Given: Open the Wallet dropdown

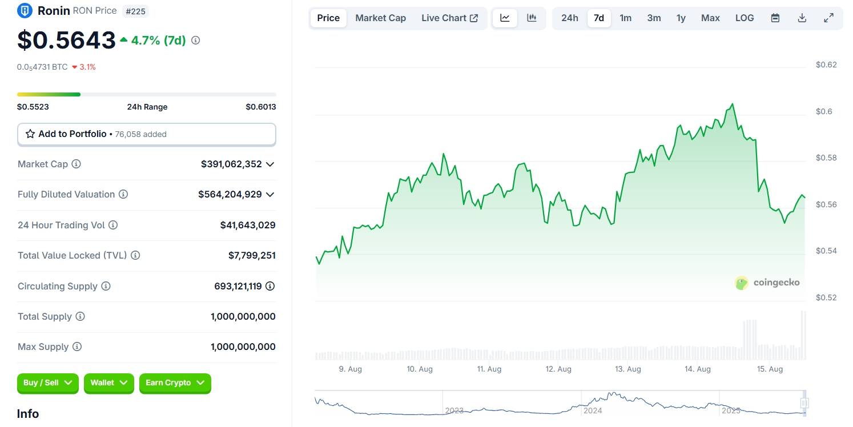Looking at the screenshot, I should (109, 383).
